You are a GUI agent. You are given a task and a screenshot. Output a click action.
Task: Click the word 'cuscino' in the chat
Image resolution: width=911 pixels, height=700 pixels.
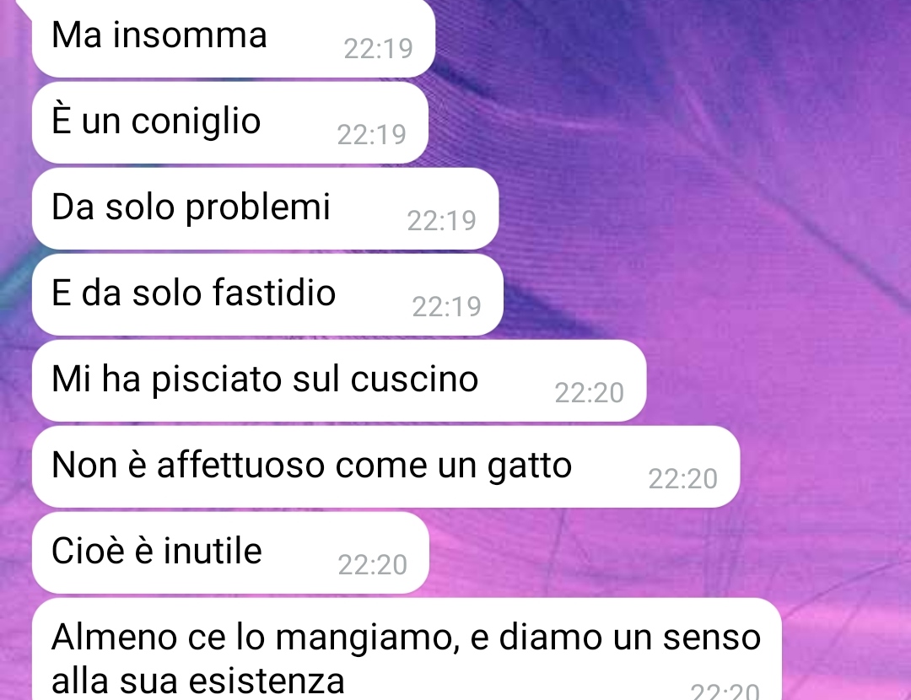[x=414, y=380]
